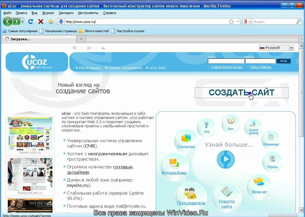
Task: Click the Статистика bubble icon
Action: [186, 141]
